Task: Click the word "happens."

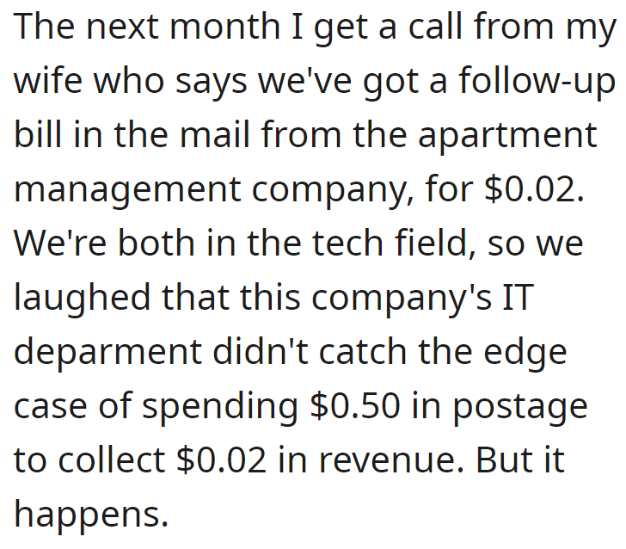Action: point(91,516)
